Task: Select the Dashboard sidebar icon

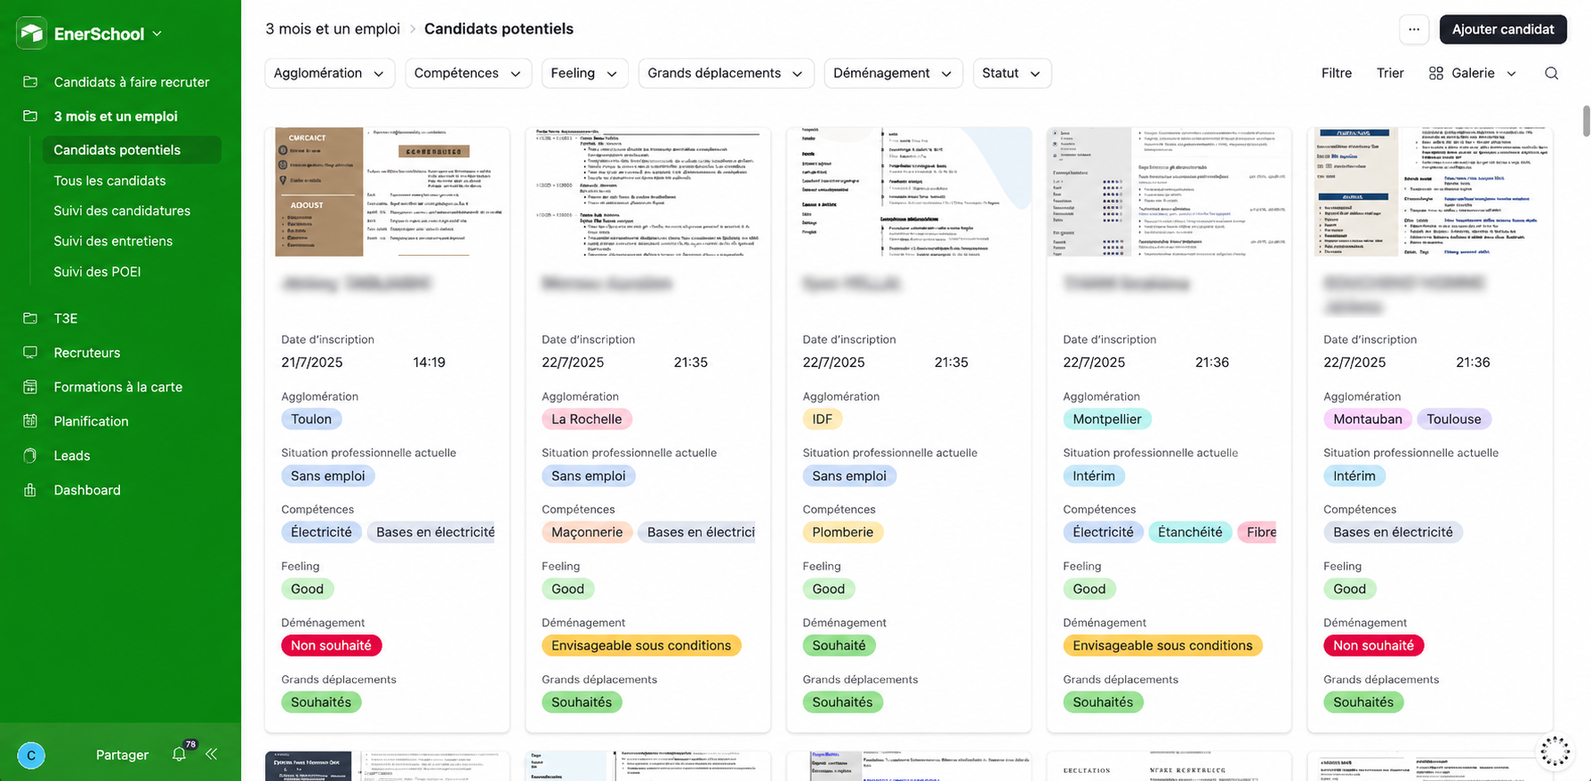Action: (x=30, y=490)
